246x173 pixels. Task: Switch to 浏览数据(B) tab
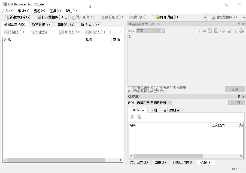coord(41,25)
